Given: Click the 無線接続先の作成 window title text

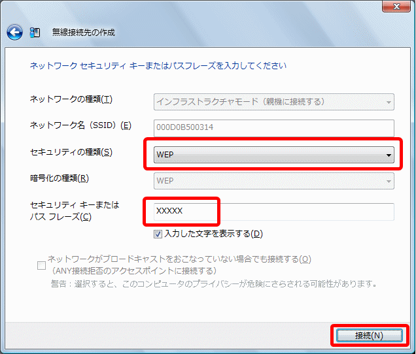Looking at the screenshot, I should pos(83,32).
